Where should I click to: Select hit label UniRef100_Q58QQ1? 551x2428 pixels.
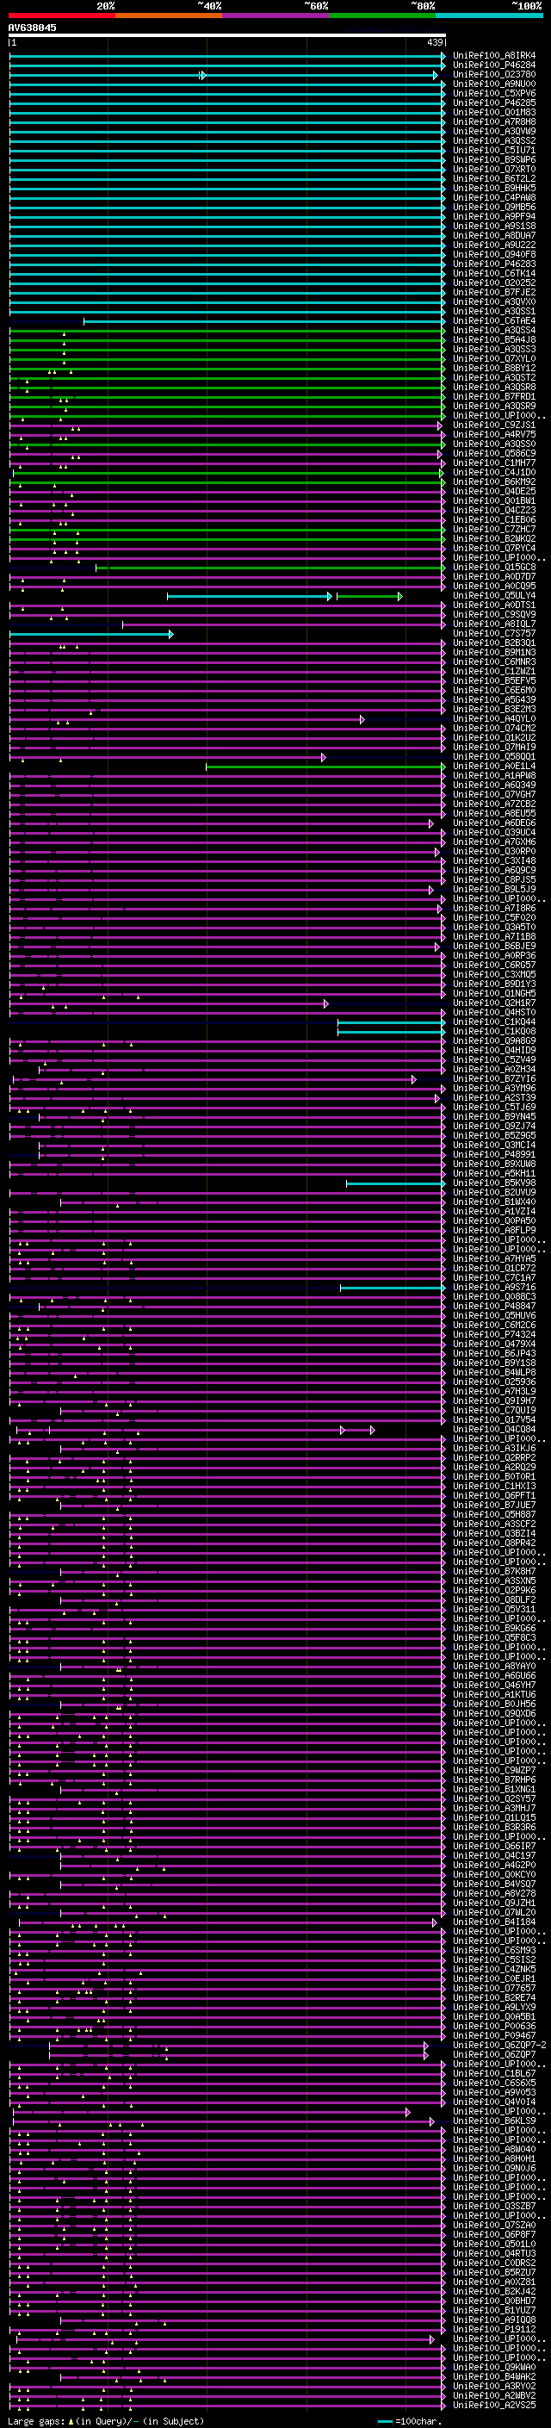[493, 757]
